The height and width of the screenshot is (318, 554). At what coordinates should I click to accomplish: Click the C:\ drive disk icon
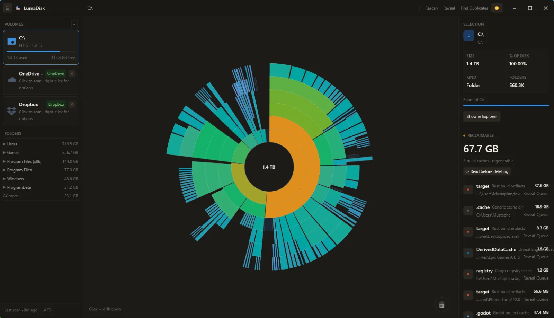pos(12,41)
